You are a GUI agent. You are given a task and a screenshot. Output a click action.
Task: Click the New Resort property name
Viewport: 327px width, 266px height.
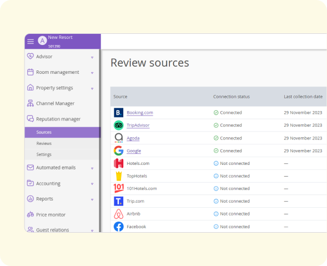coord(61,37)
